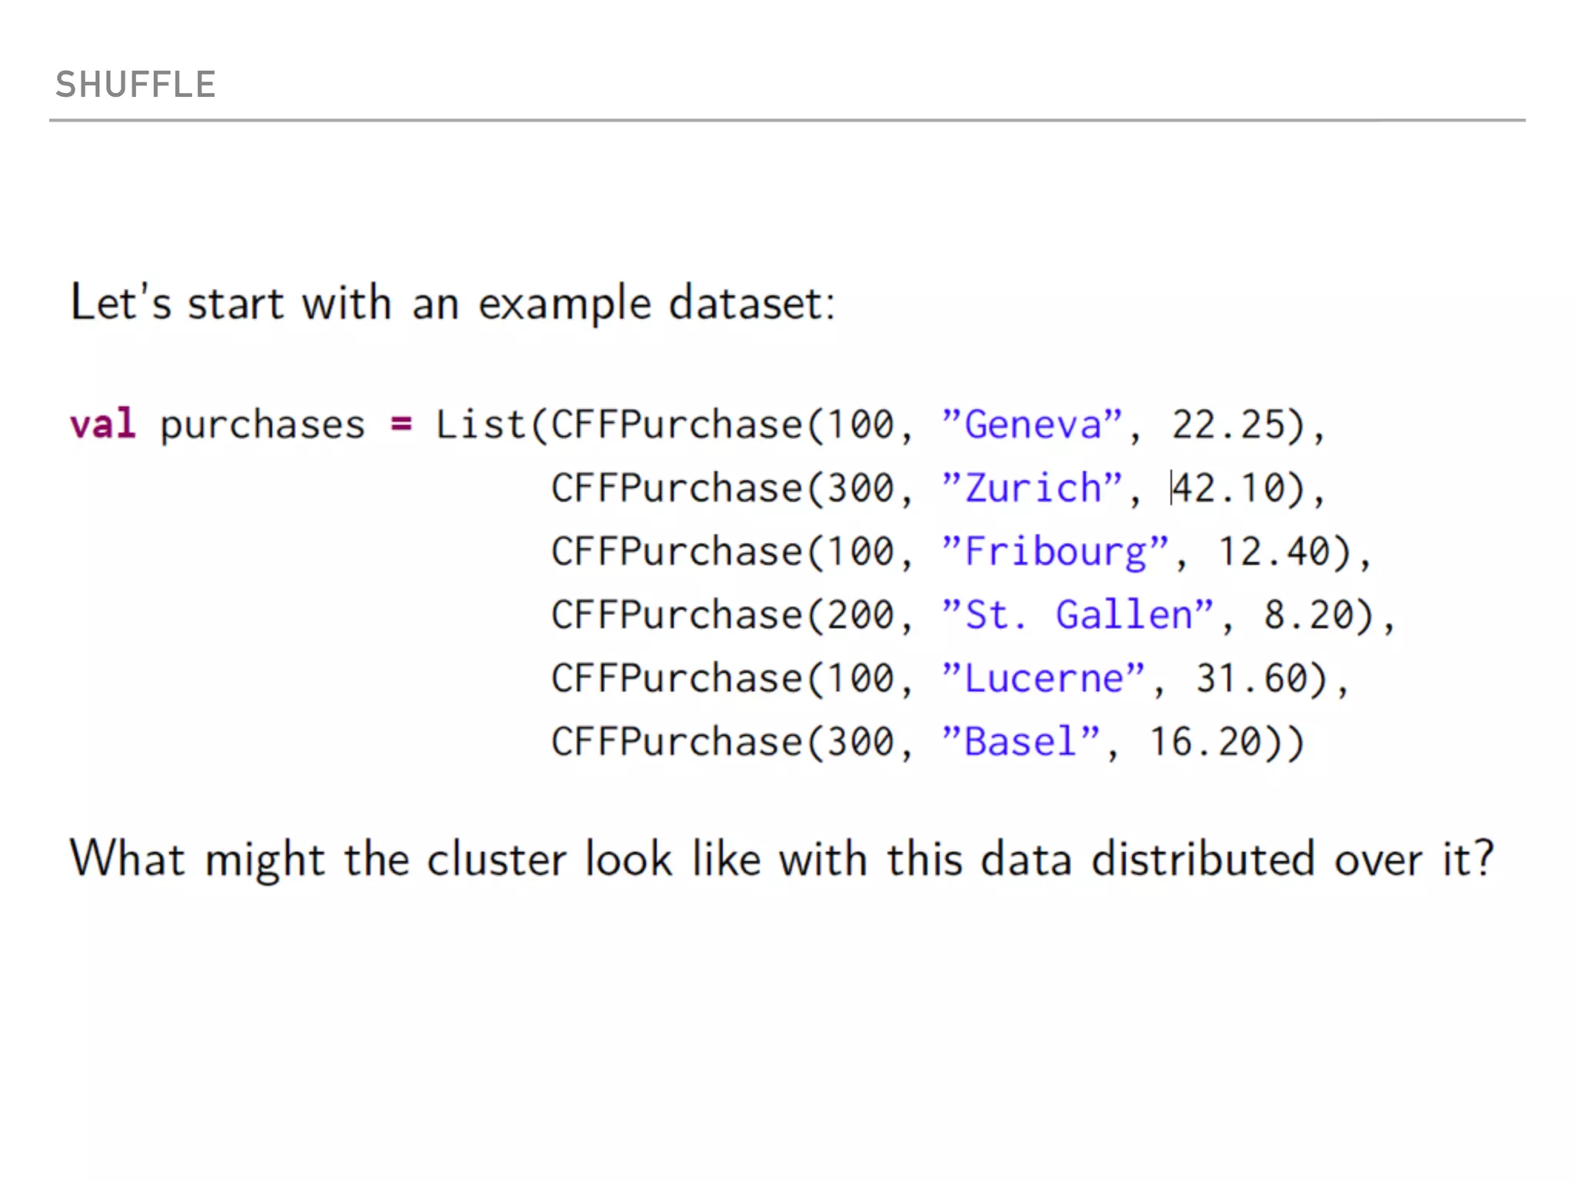Image resolution: width=1575 pixels, height=1181 pixels.
Task: Click the "Geneva" string literal
Action: click(1032, 424)
